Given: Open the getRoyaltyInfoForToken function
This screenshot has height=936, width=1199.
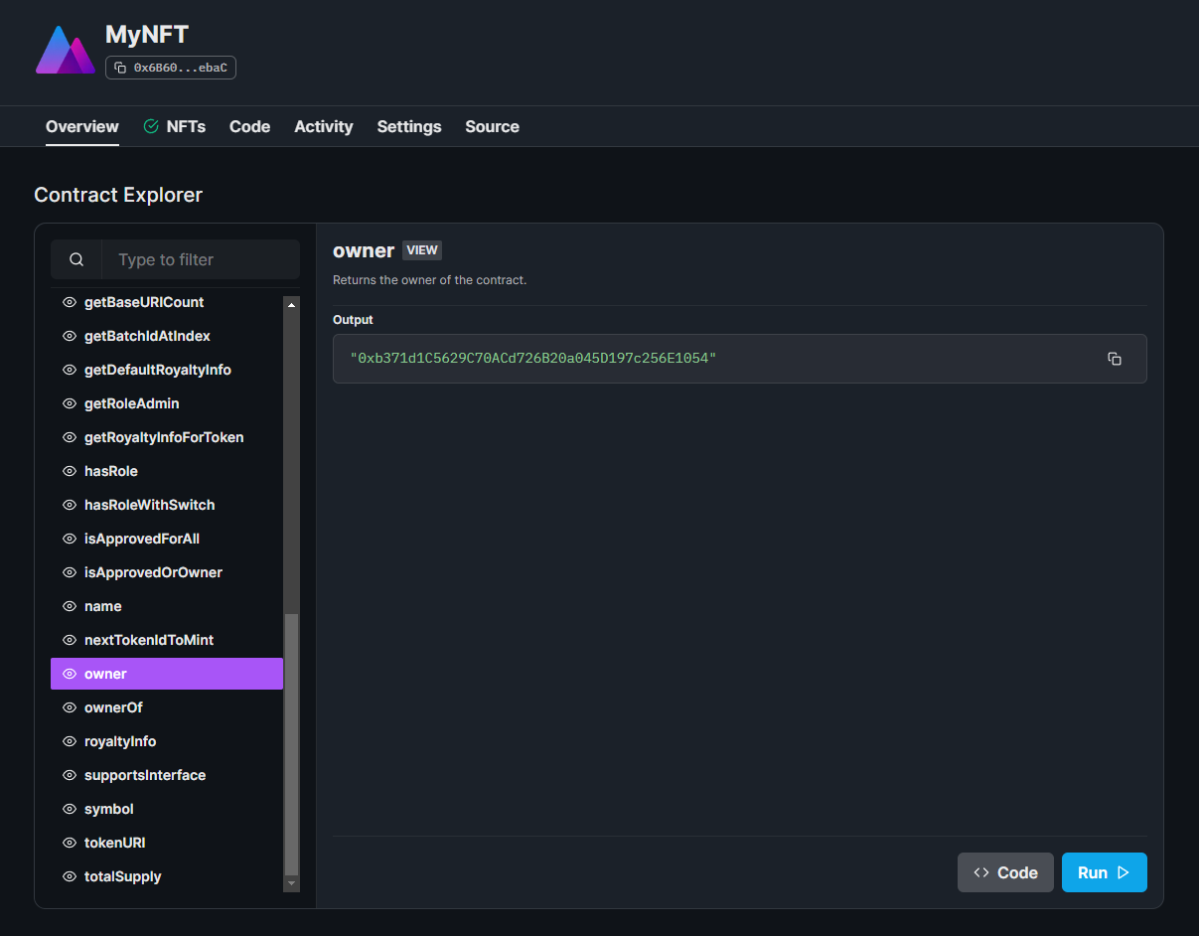Looking at the screenshot, I should tap(164, 437).
